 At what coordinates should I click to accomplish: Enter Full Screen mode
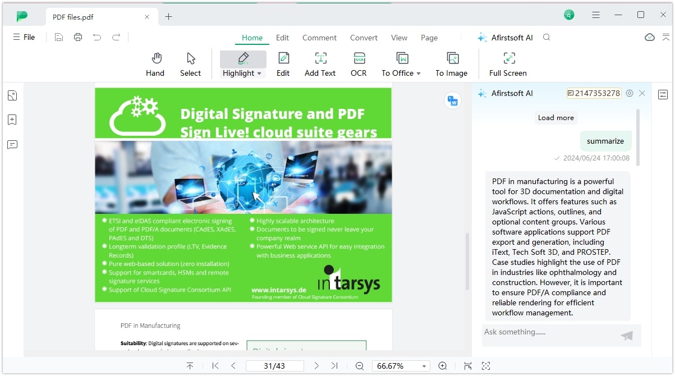point(508,65)
